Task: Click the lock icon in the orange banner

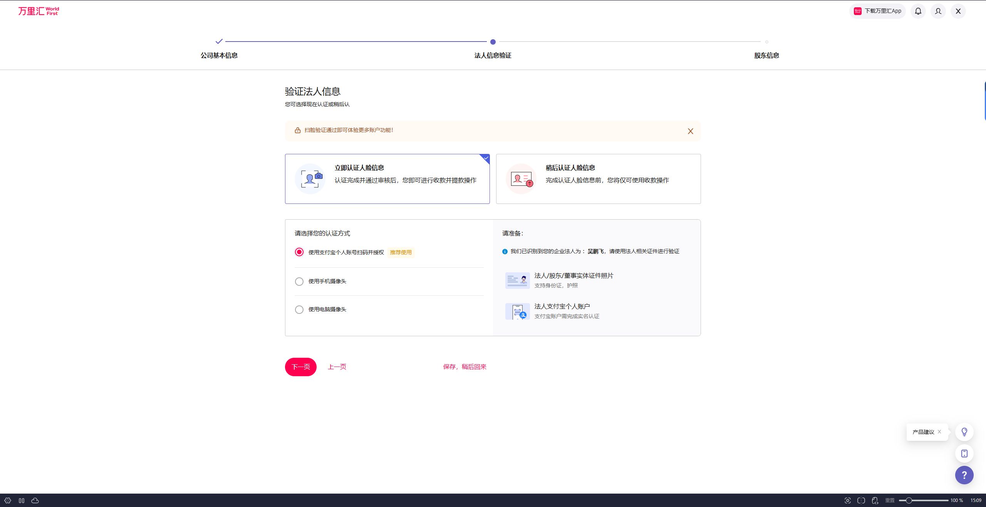Action: pos(297,130)
